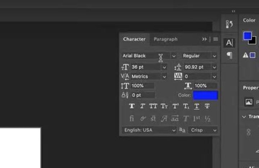
Task: Click the anti-aliasing aa icon
Action: [182, 130]
